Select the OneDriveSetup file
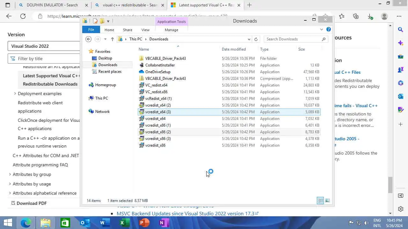Image resolution: width=408 pixels, height=229 pixels. click(x=158, y=72)
